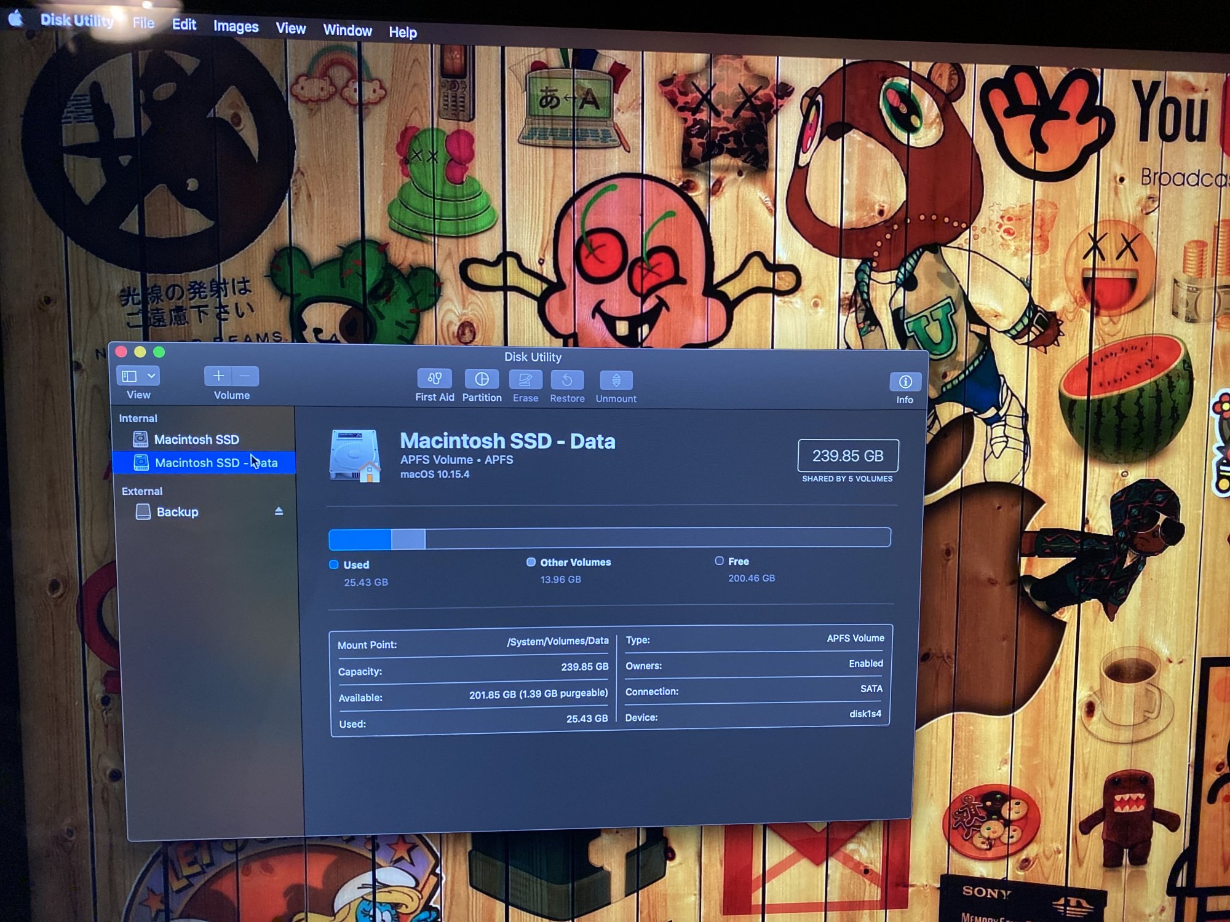Viewport: 1230px width, 922px height.
Task: Add a volume with the plus button
Action: click(218, 376)
